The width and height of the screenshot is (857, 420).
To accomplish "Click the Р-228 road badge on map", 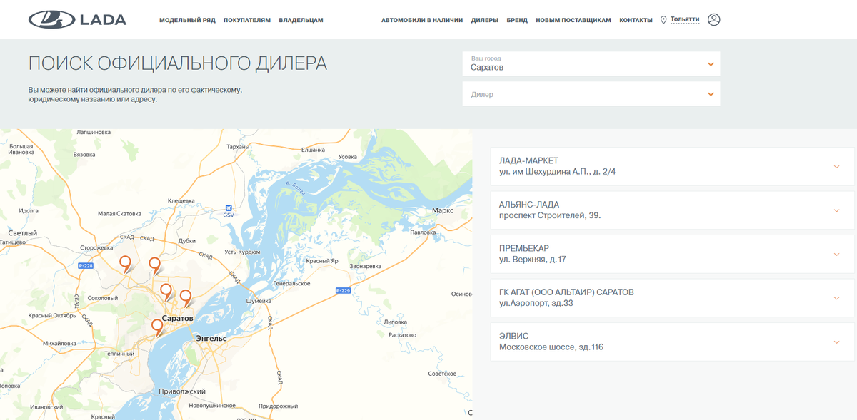I will coord(86,266).
